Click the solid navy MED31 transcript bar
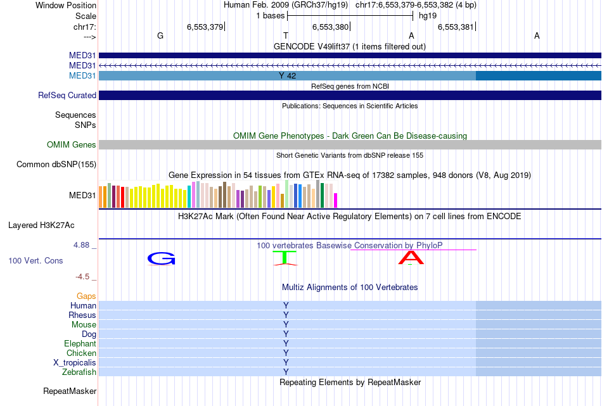Viewport: 602px width, 406px height. pyautogui.click(x=350, y=55)
